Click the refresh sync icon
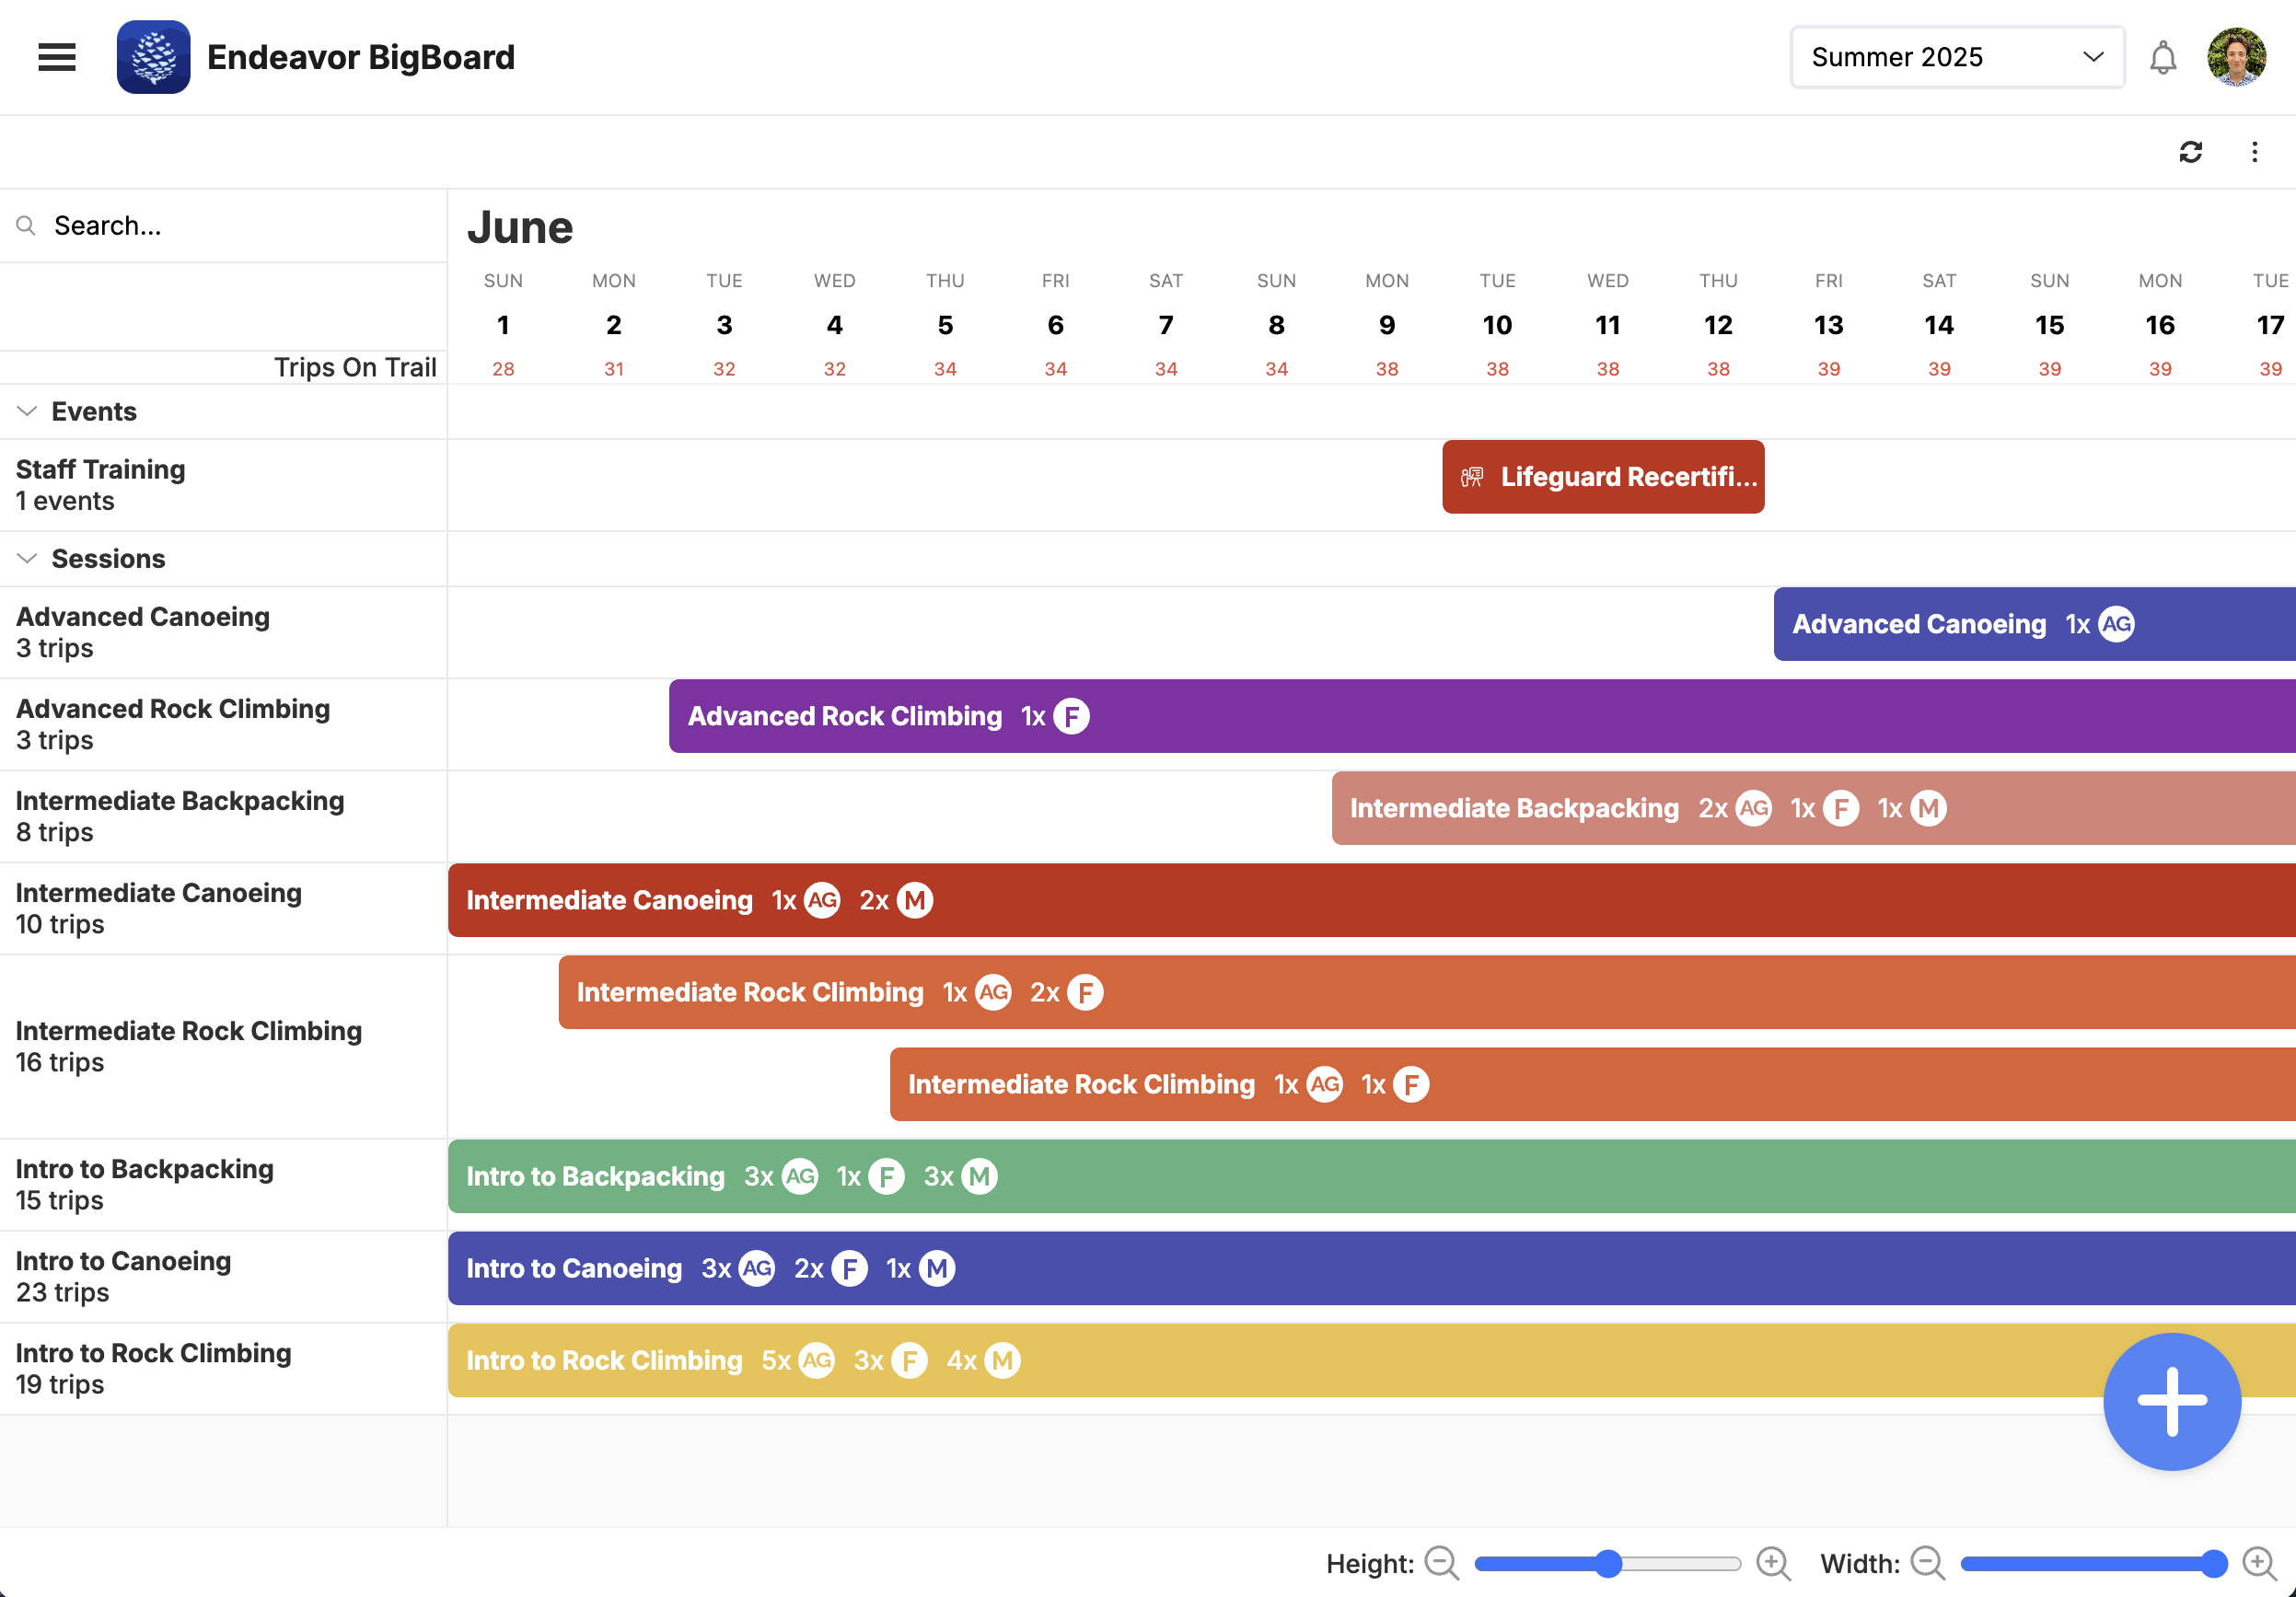This screenshot has width=2296, height=1597. tap(2190, 152)
